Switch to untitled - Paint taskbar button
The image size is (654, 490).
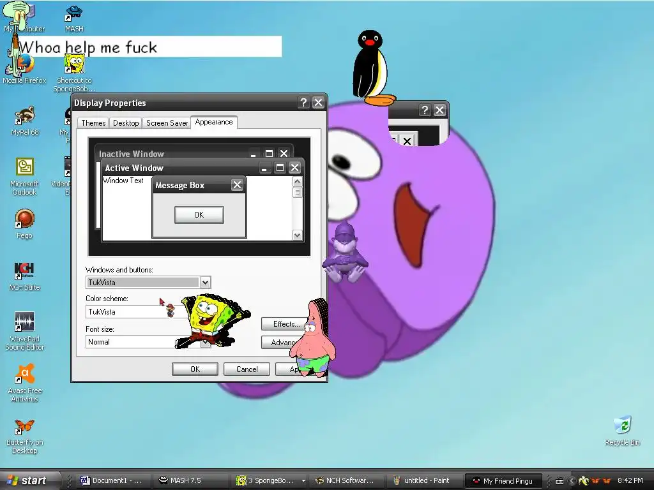tap(424, 480)
